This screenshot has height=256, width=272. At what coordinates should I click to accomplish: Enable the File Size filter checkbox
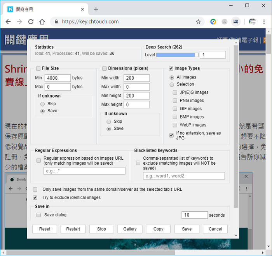(x=38, y=68)
